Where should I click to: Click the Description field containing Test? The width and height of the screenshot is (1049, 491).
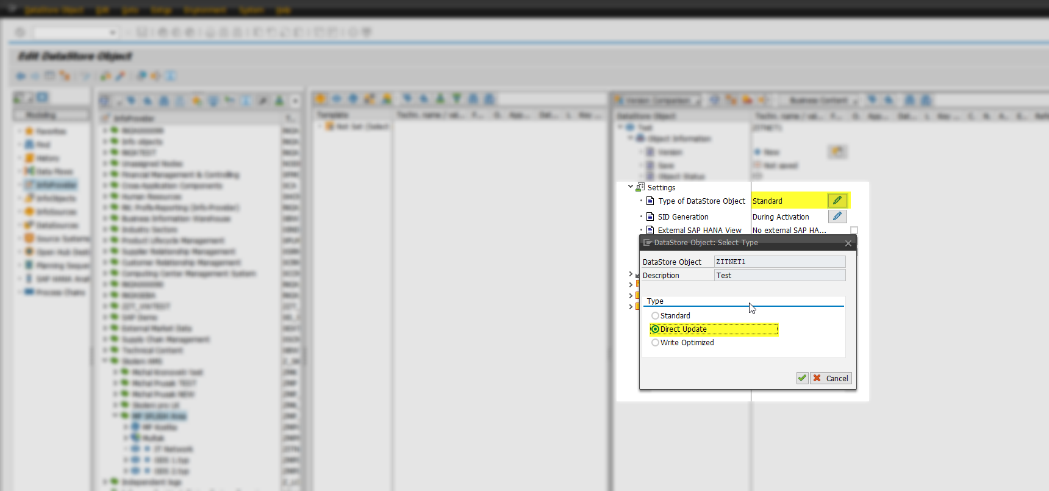[x=779, y=275]
